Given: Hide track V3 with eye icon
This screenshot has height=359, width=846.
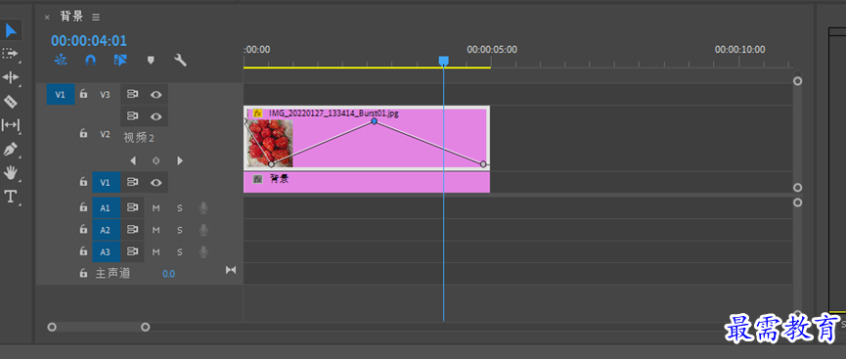Looking at the screenshot, I should (156, 95).
